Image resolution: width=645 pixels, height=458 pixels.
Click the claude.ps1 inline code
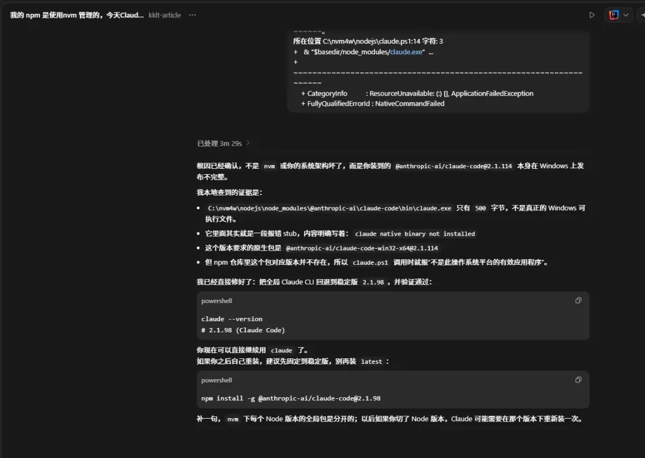(x=370, y=262)
